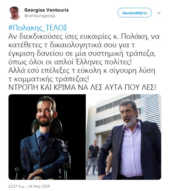Click the line Αλλά εσύ επέλεξες τ εύκολη
The image size is (169, 191).
[x=82, y=71]
